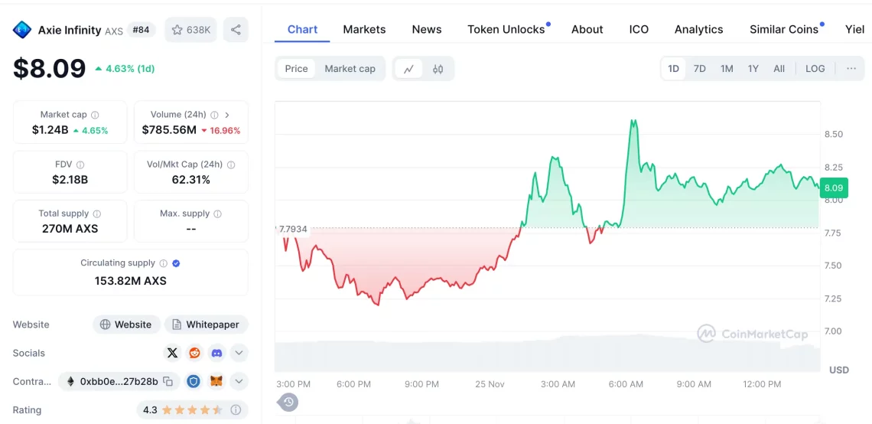Click the verified circulating supply badge

176,263
